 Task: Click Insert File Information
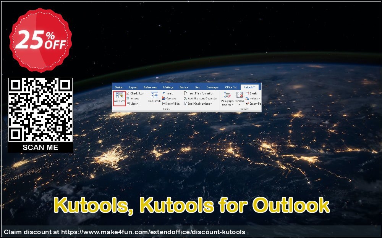(x=199, y=93)
